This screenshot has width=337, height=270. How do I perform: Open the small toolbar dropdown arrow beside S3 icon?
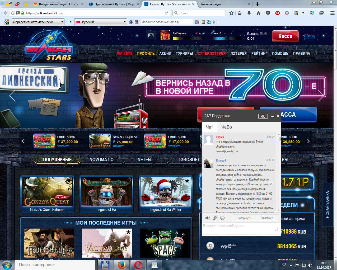pyautogui.click(x=303, y=13)
